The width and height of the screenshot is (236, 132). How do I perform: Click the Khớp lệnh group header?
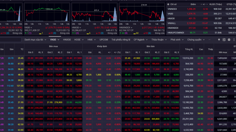point(102,46)
